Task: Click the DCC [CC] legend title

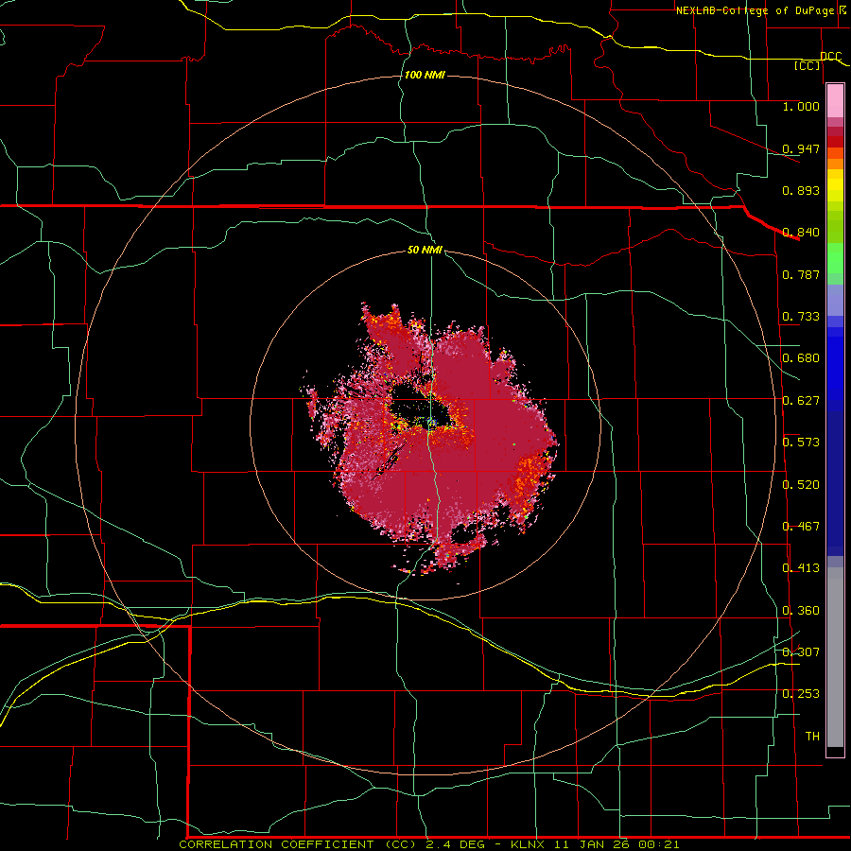Action: 819,61
